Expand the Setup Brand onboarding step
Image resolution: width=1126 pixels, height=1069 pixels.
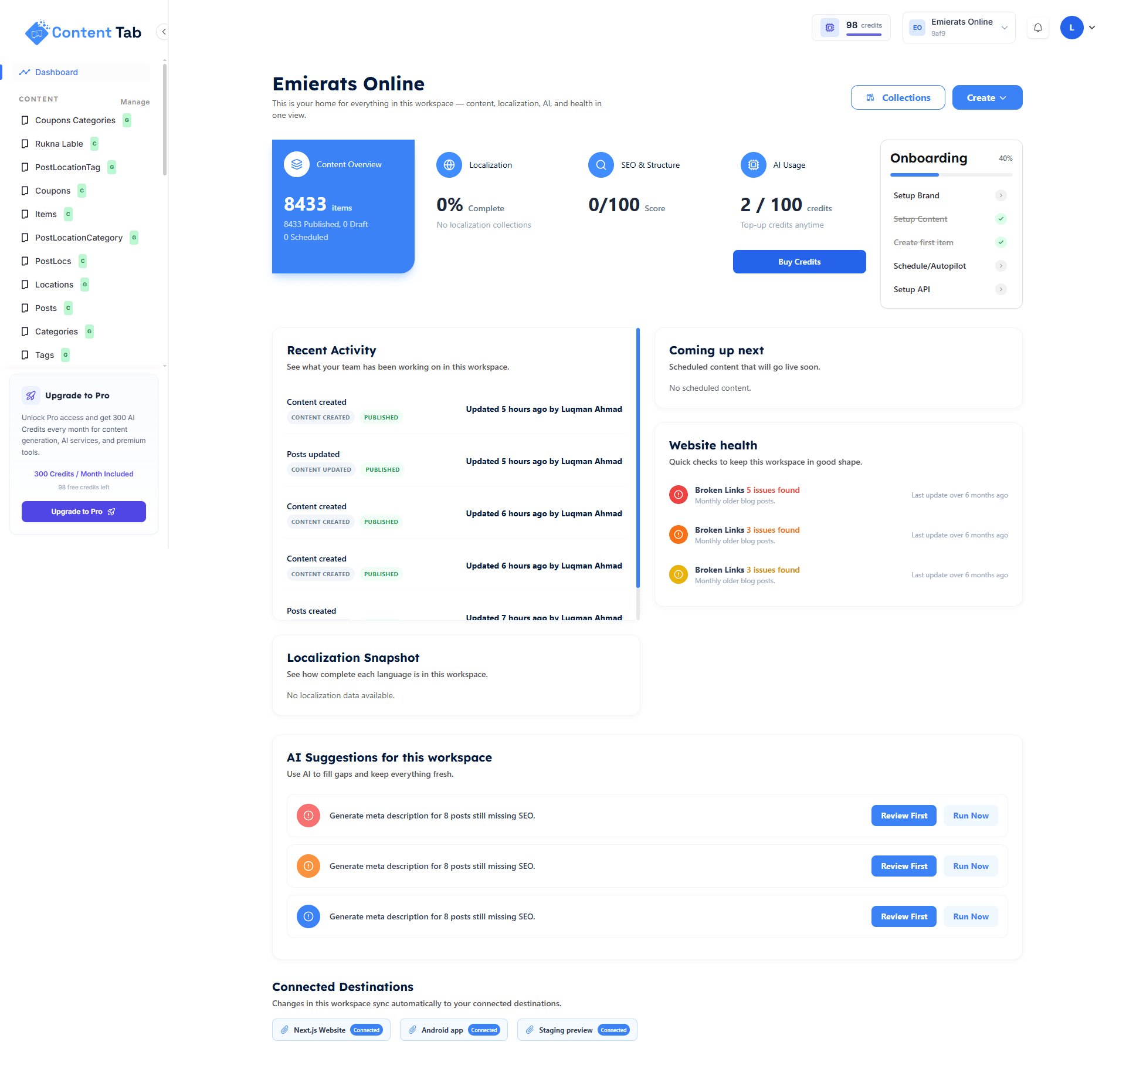(x=1001, y=195)
